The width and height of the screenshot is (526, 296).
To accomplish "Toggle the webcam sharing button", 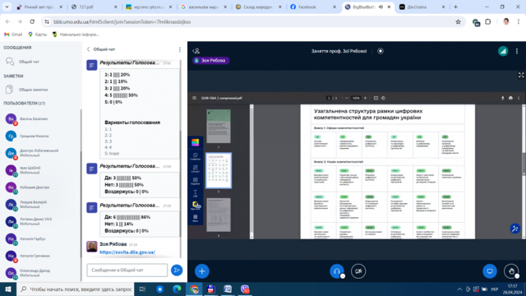I will 358,271.
